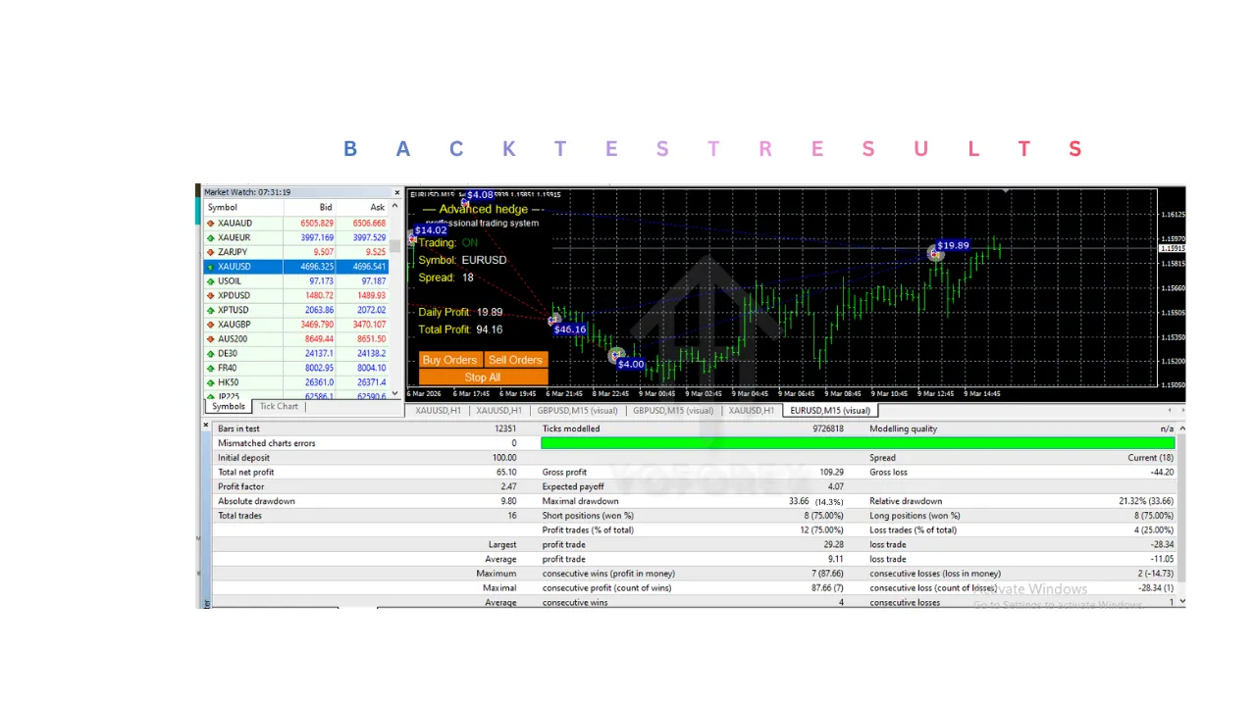1256x706 pixels.
Task: Click the up arrow icon beside DE30
Action: pos(210,353)
